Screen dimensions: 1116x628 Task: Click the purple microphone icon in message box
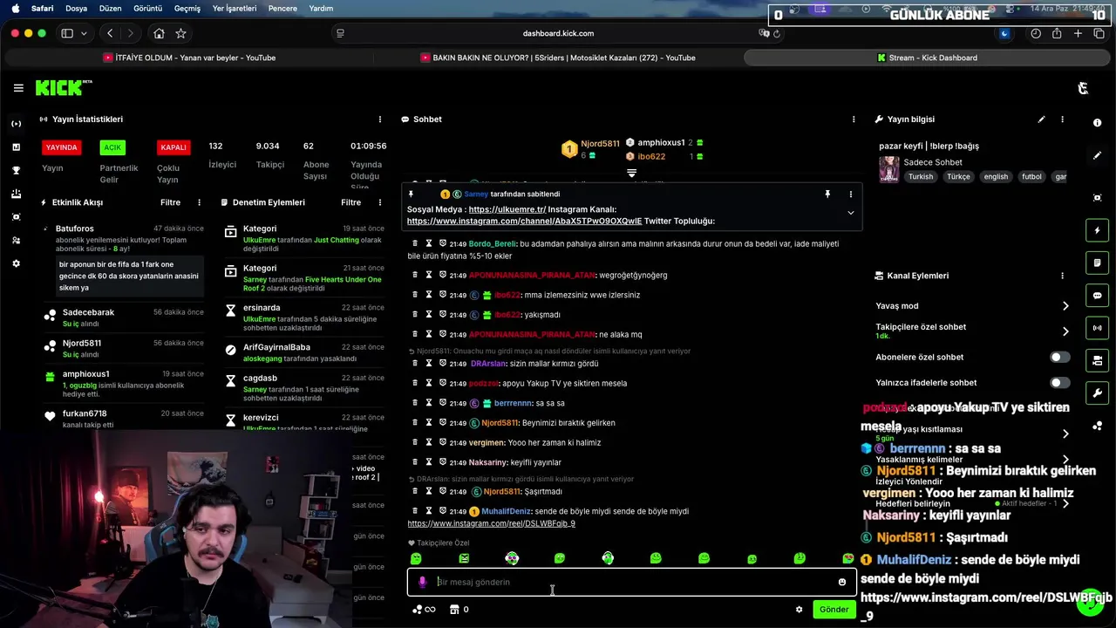click(423, 582)
